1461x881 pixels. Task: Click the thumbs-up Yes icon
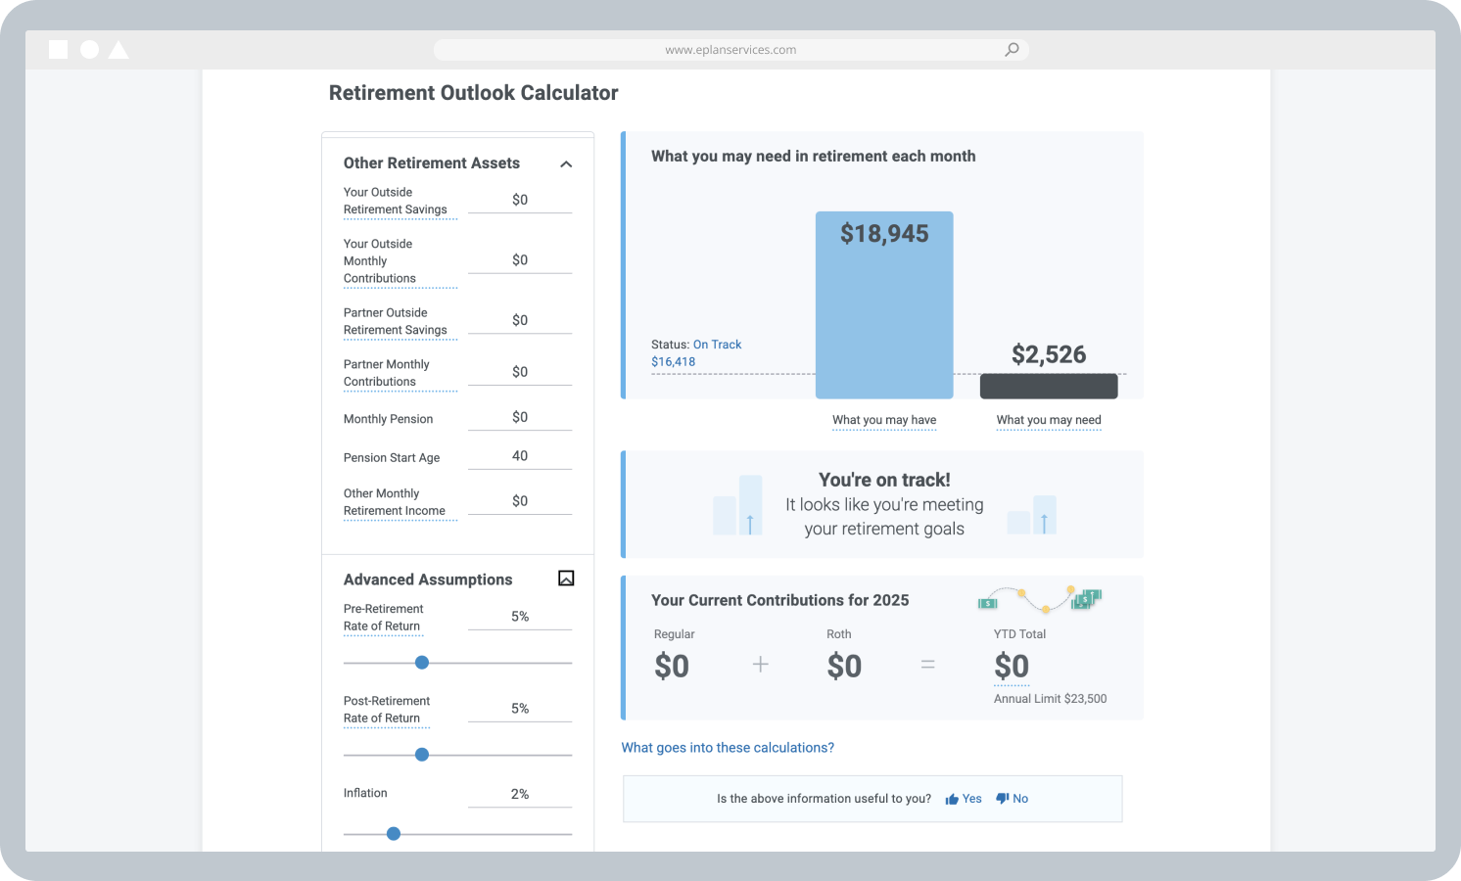952,799
